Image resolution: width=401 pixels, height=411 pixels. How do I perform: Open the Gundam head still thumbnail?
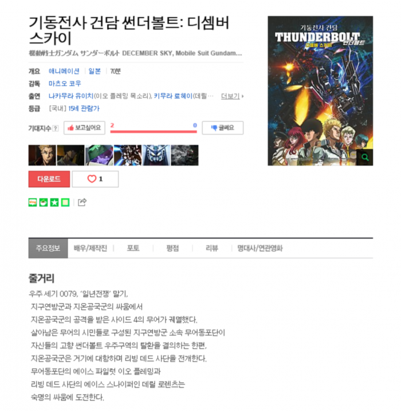156,155
